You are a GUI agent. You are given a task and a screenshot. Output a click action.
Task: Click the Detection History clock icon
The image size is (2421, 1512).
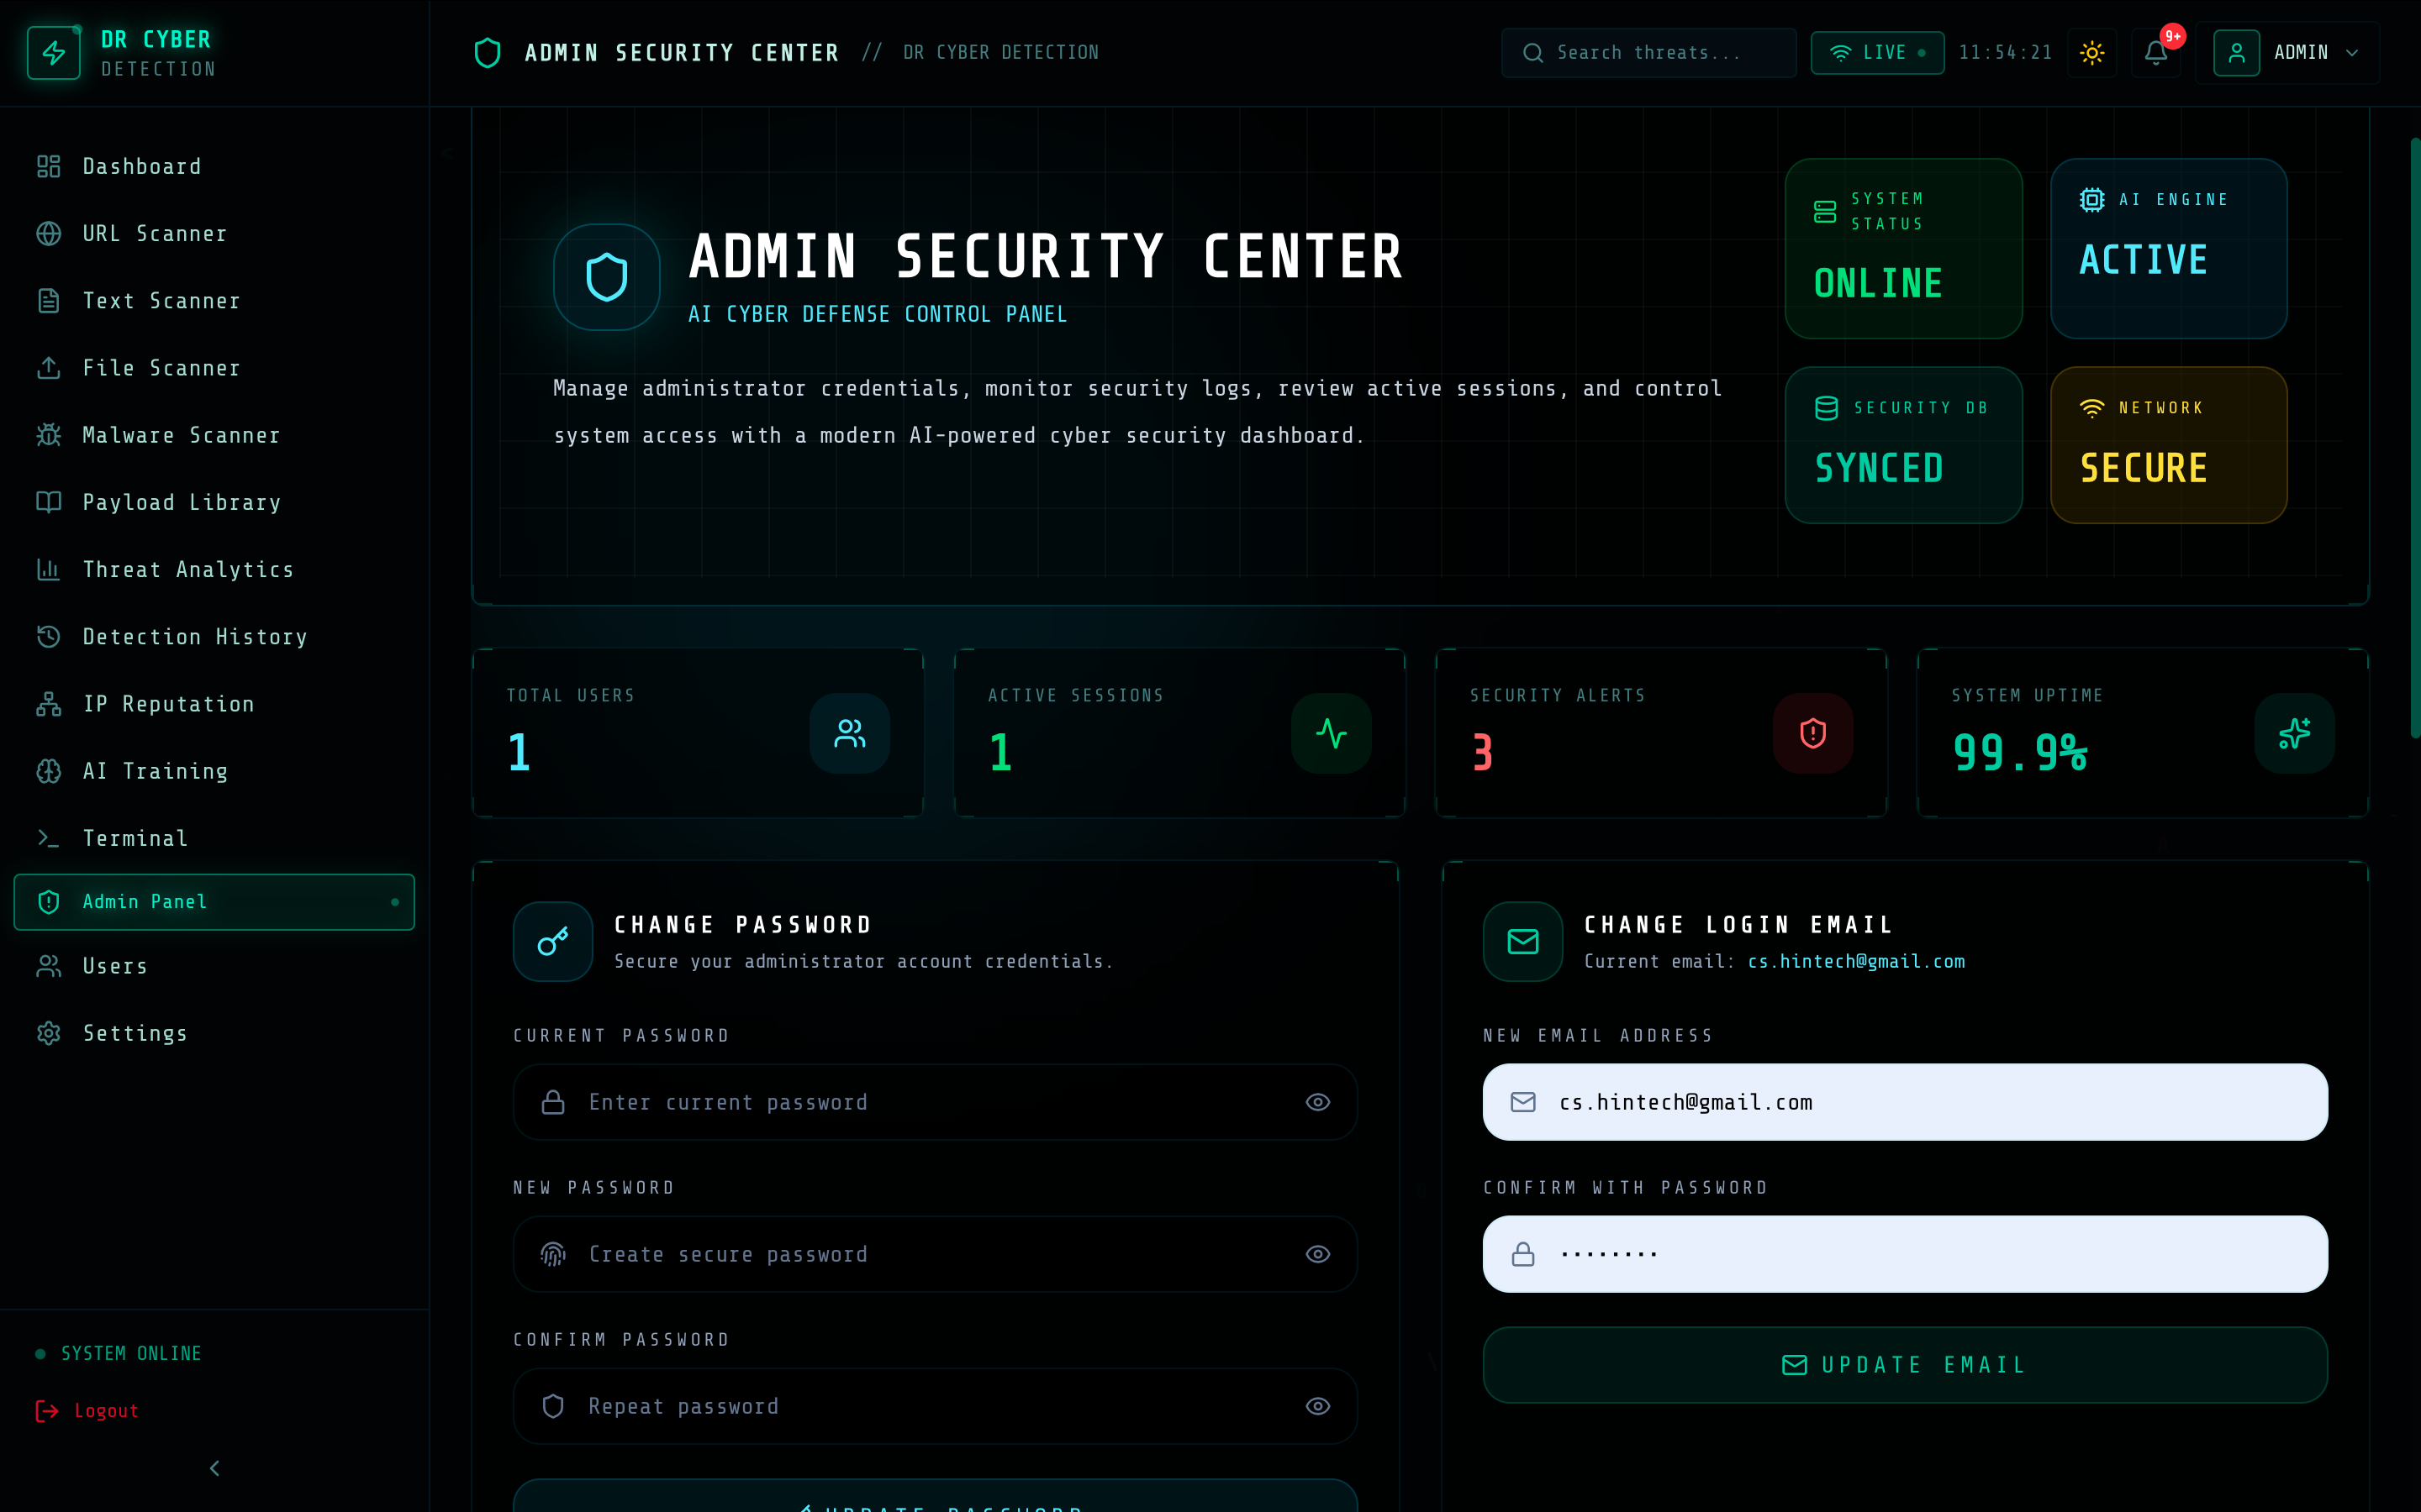point(48,637)
